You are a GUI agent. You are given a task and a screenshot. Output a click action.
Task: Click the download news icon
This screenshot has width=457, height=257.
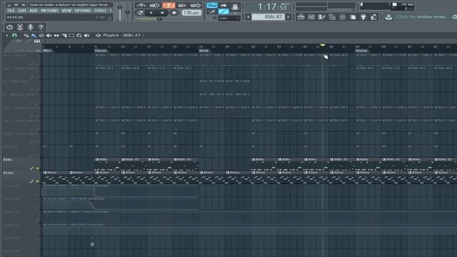388,17
